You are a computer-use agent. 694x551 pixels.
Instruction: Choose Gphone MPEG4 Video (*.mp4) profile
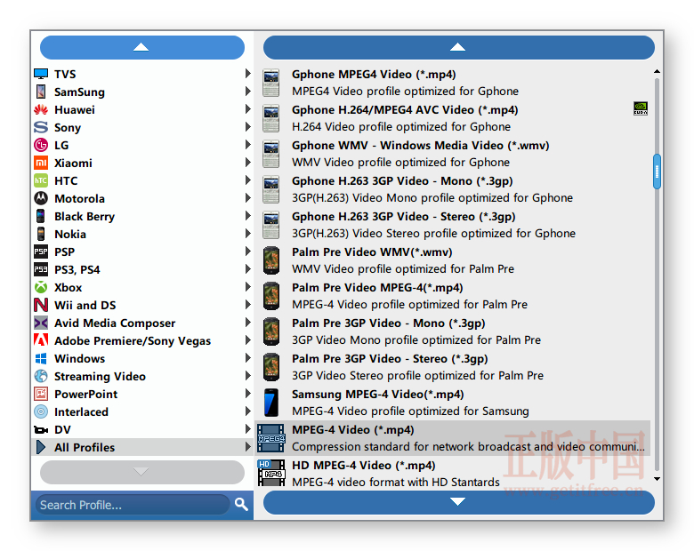[452, 83]
